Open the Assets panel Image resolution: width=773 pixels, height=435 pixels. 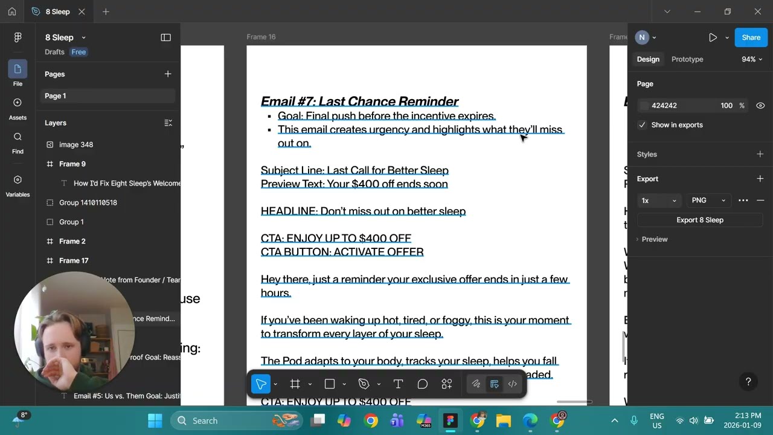click(x=18, y=109)
